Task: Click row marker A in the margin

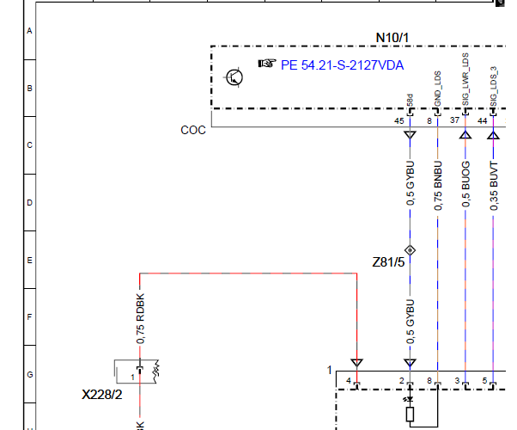Action: point(30,31)
